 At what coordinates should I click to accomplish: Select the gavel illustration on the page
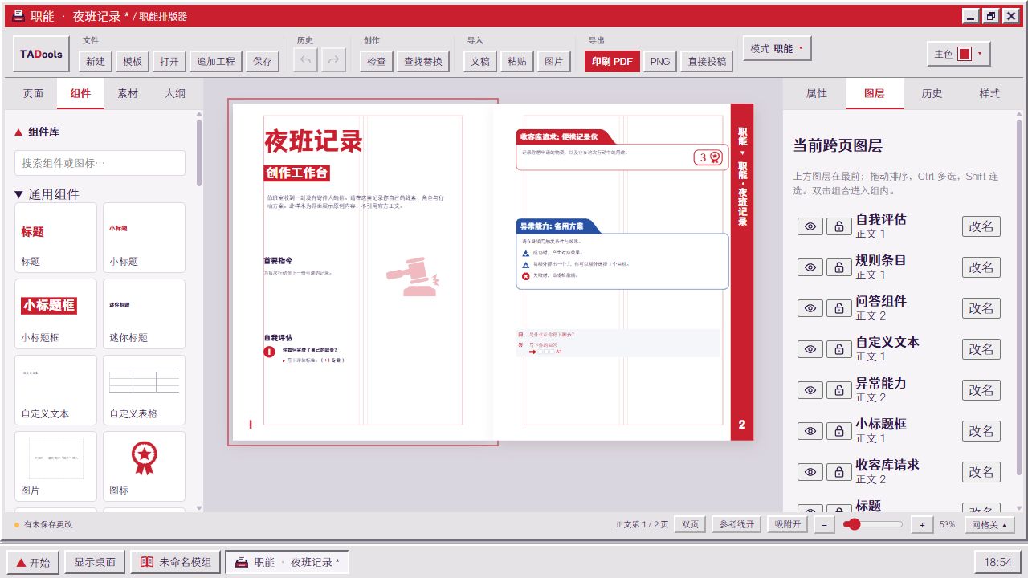click(414, 277)
